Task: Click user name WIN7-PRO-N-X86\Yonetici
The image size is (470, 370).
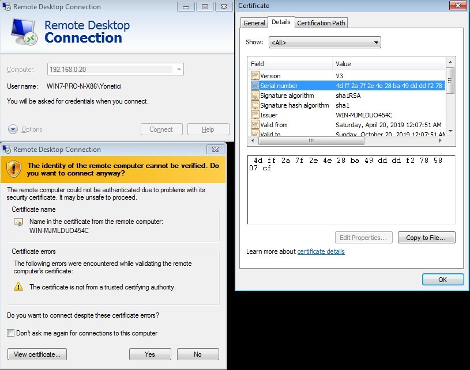Action: coord(84,86)
